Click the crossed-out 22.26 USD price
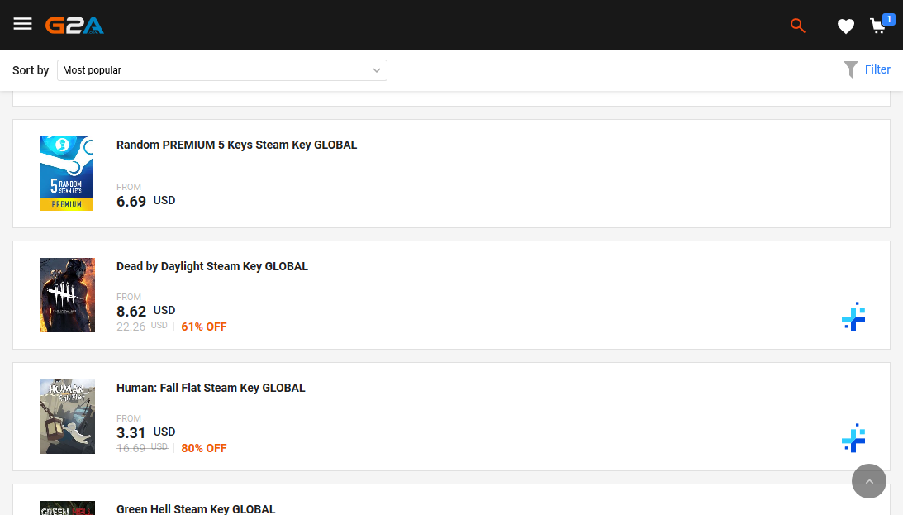903x515 pixels. click(x=142, y=327)
